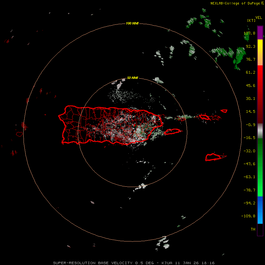Select the -0.9 scale label

pos(251,125)
